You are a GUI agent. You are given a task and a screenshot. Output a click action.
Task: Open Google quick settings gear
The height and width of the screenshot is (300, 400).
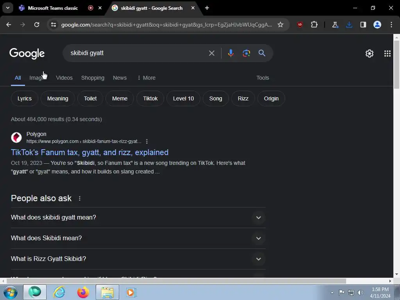click(370, 53)
